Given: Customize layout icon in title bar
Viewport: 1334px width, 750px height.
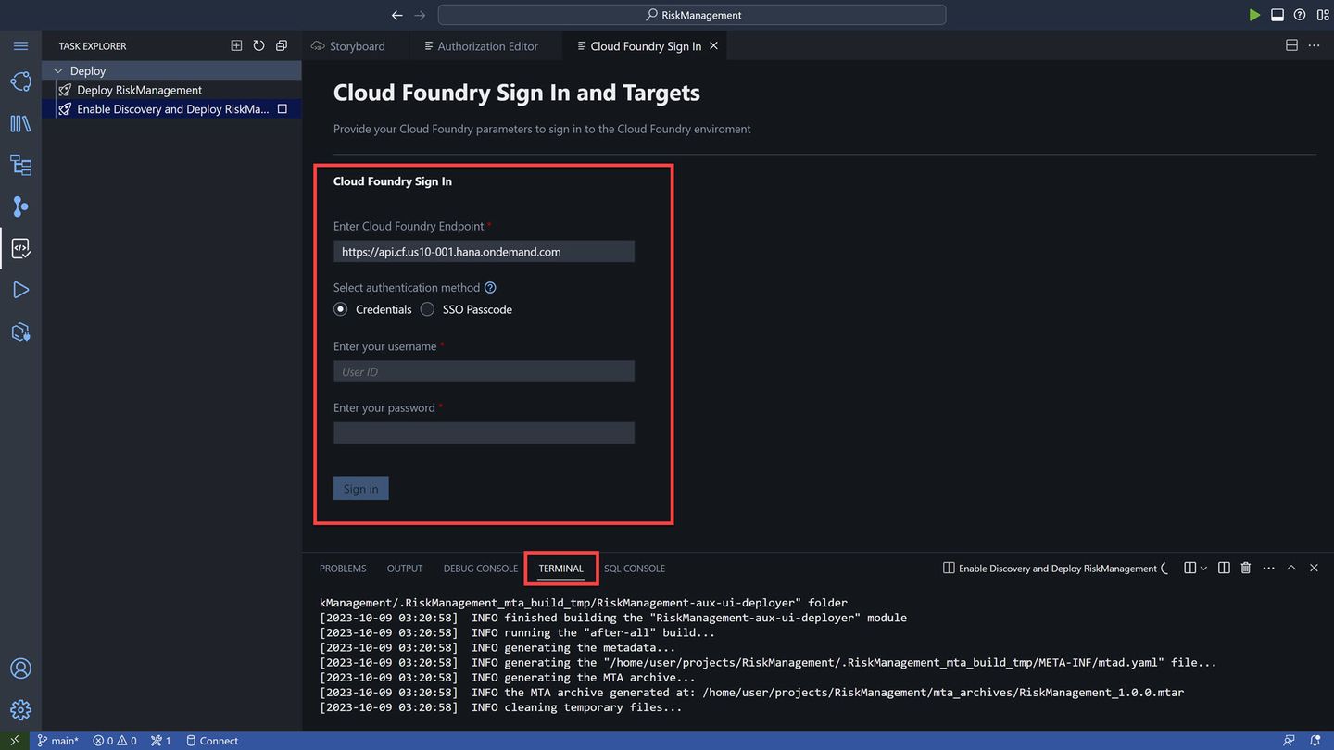Looking at the screenshot, I should 1323,15.
